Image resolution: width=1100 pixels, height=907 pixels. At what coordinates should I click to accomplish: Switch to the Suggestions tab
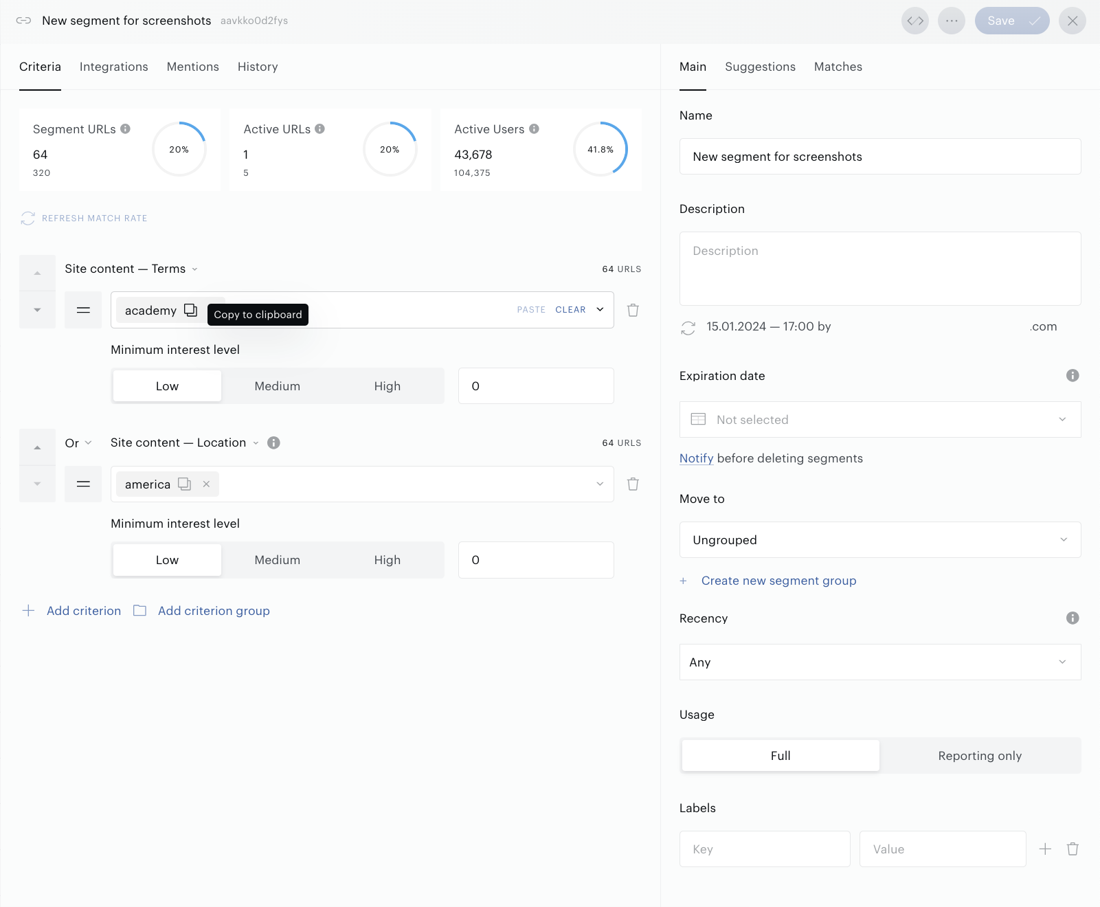[760, 67]
